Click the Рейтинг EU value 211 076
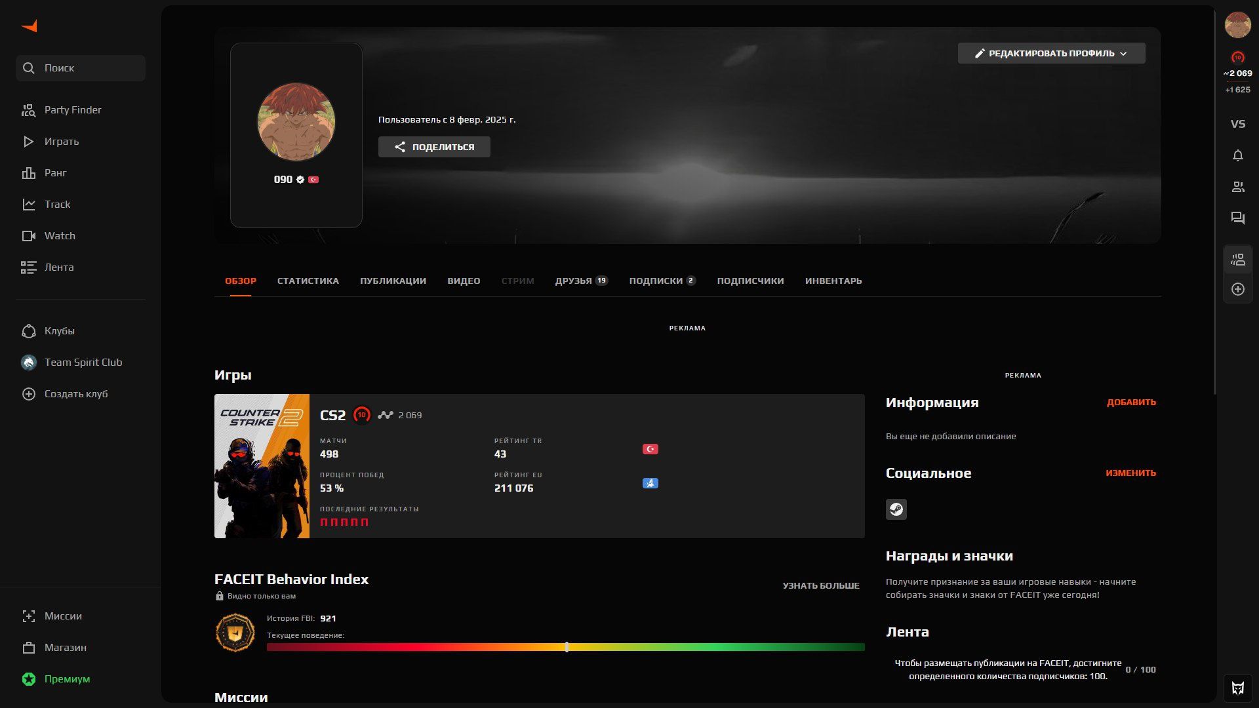Viewport: 1259px width, 708px height. [x=513, y=488]
